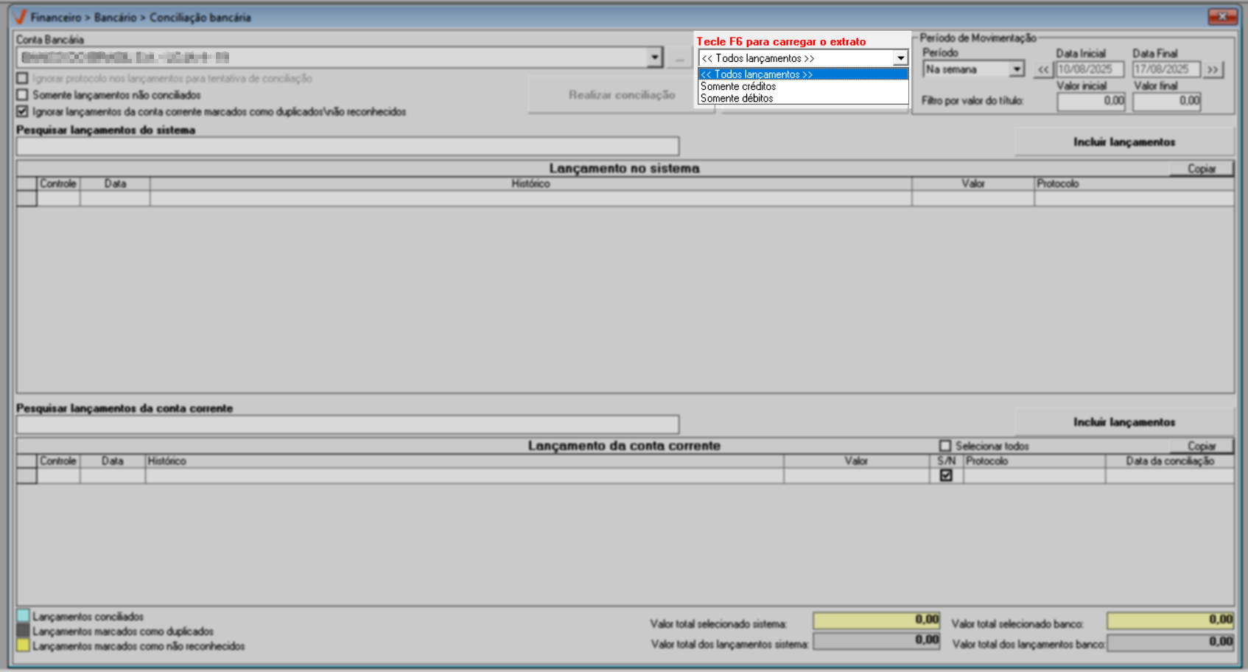Open the Período 'Na semana' dropdown

pos(1017,69)
